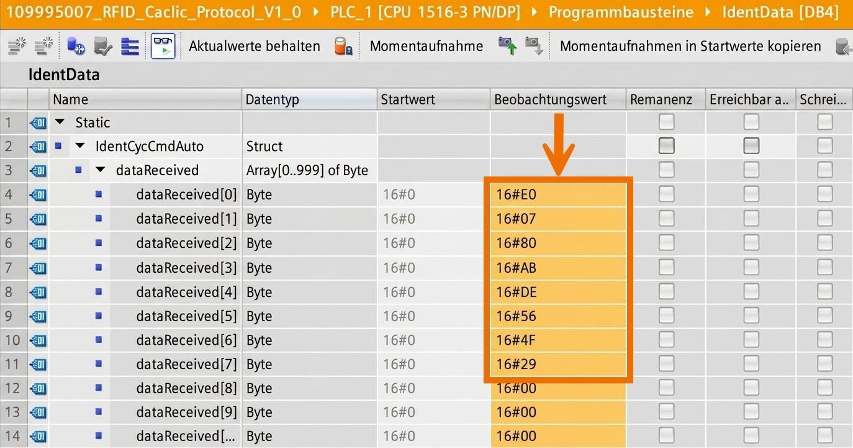Click the Array[0..999] of Byte datatype cell

[x=310, y=171]
